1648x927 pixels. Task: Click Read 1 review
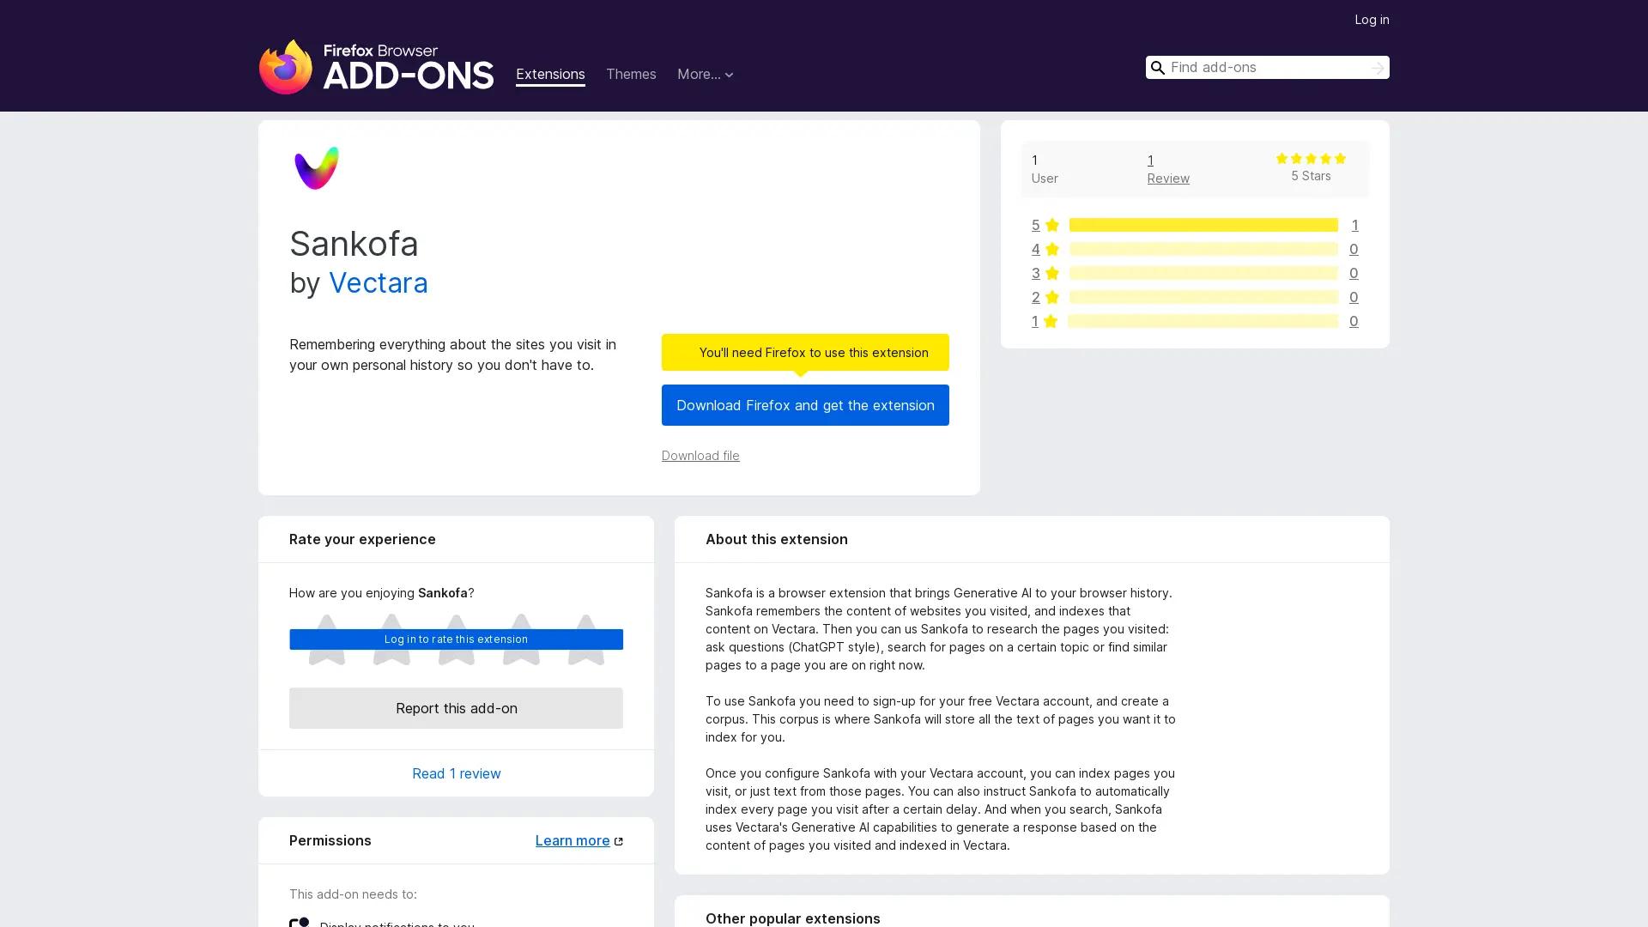(456, 772)
